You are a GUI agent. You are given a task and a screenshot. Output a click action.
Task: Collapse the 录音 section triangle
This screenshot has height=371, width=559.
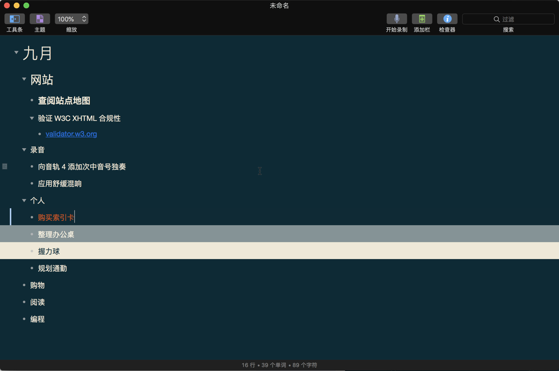pyautogui.click(x=24, y=149)
